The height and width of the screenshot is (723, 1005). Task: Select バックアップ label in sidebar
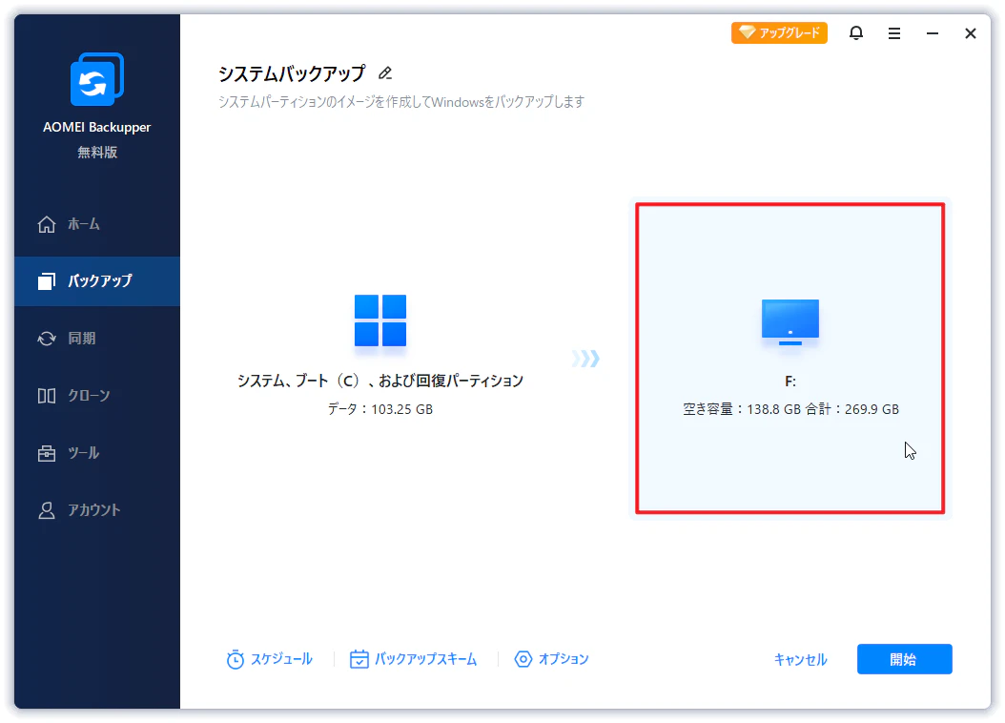[100, 280]
